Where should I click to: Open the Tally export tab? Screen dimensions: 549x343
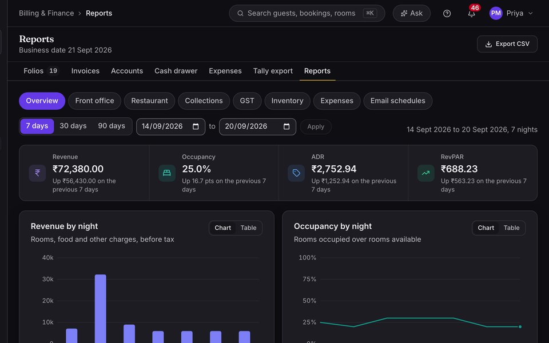coord(273,71)
